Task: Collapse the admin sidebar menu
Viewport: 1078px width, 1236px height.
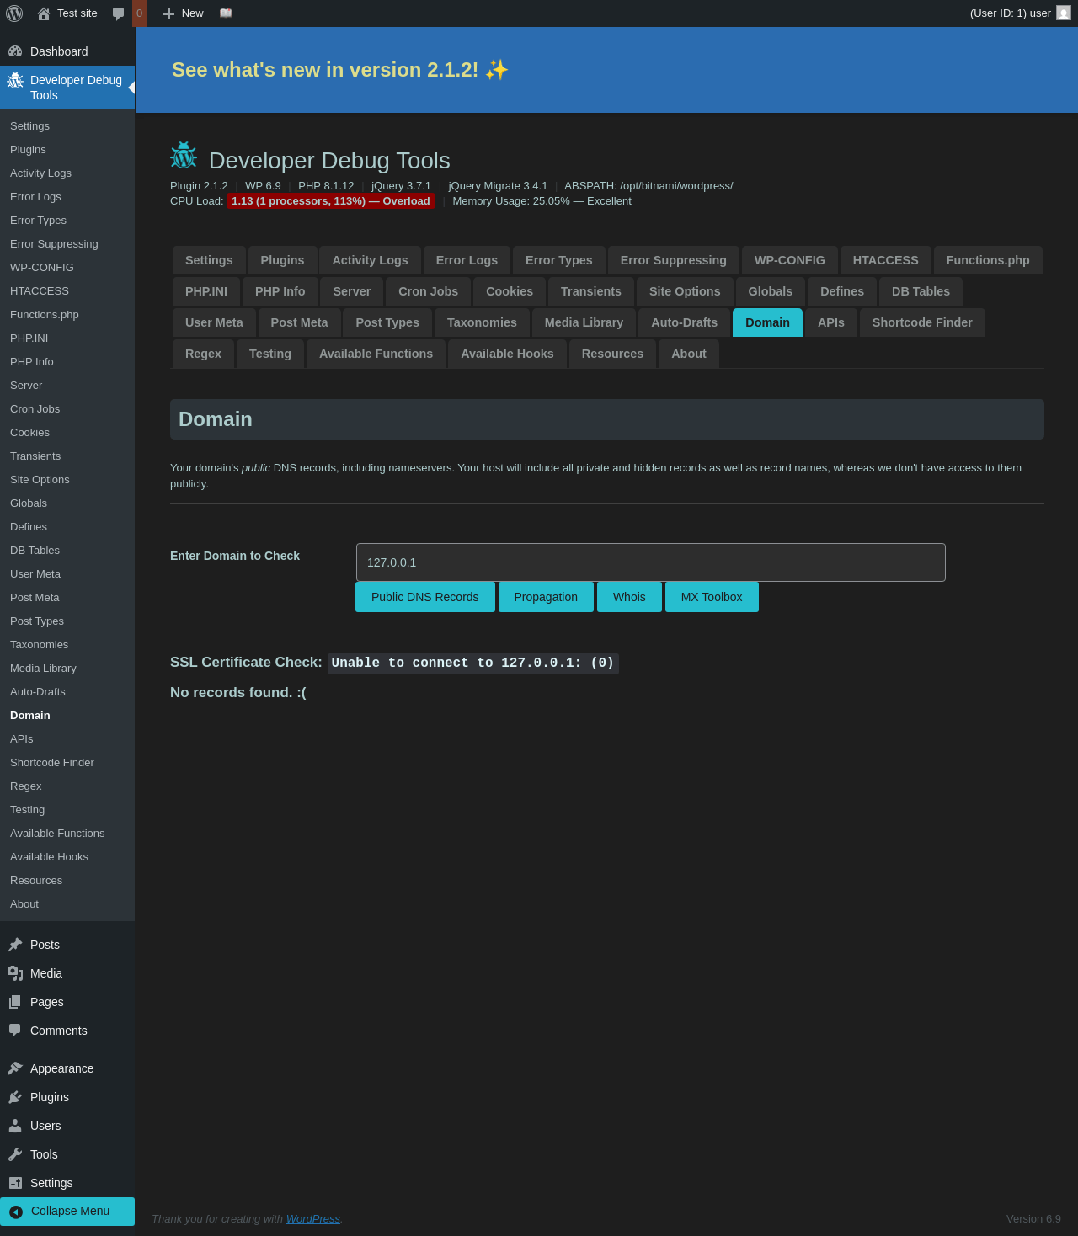Action: click(67, 1211)
